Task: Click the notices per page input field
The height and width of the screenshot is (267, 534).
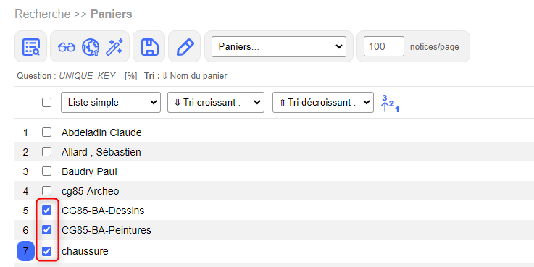Action: click(x=384, y=46)
